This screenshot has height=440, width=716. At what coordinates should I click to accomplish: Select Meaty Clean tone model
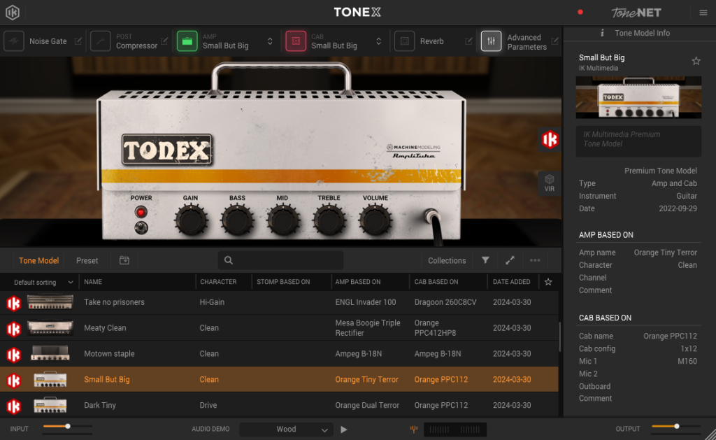click(279, 327)
